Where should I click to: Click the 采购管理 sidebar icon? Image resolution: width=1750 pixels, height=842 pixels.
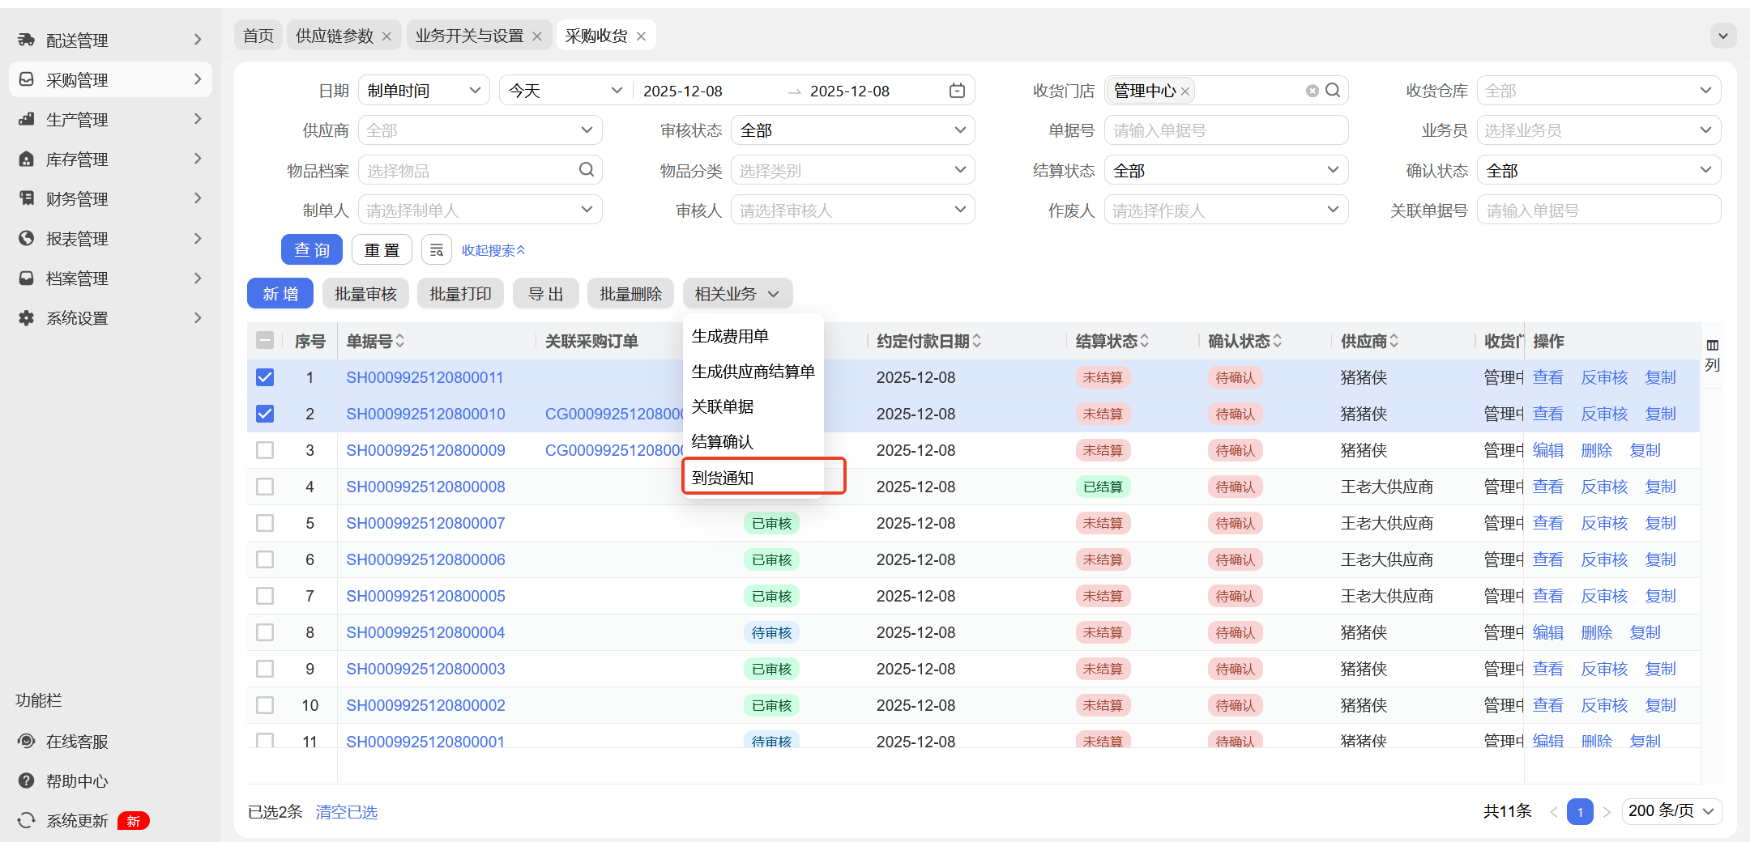(x=27, y=79)
